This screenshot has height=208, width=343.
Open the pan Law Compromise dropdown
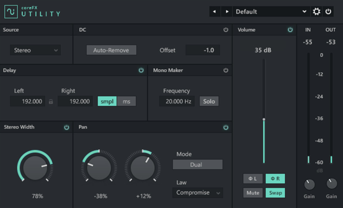pos(197,193)
